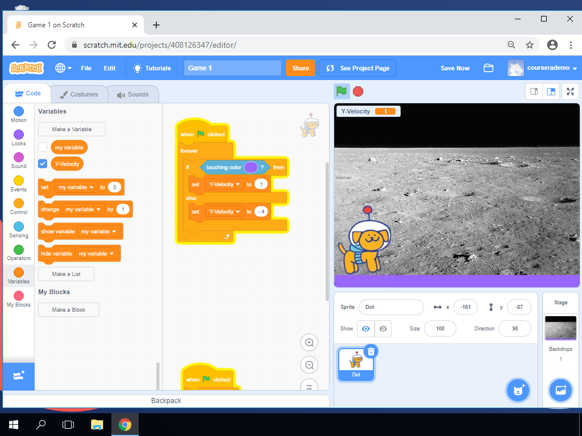Viewport: 582px width, 436px height.
Task: Reload the browser page
Action: (x=52, y=45)
